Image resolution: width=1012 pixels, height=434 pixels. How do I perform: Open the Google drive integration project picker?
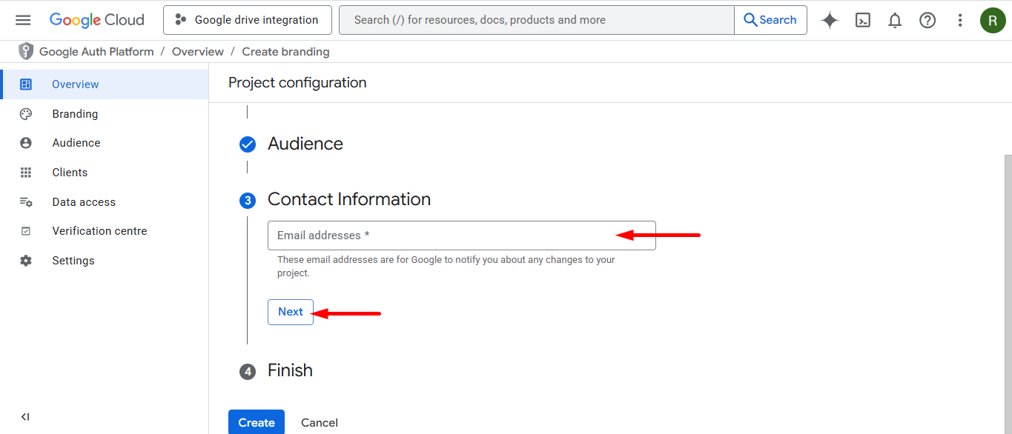[248, 20]
